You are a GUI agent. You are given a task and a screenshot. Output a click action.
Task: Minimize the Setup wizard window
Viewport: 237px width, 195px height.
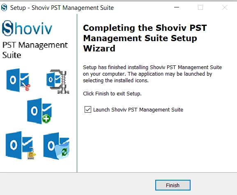coord(177,7)
